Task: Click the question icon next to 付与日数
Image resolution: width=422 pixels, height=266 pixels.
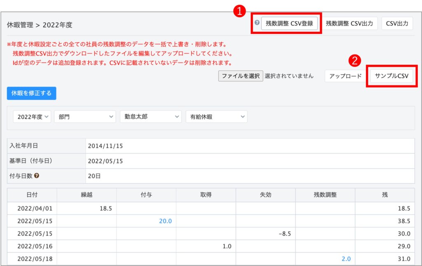Action: click(37, 176)
